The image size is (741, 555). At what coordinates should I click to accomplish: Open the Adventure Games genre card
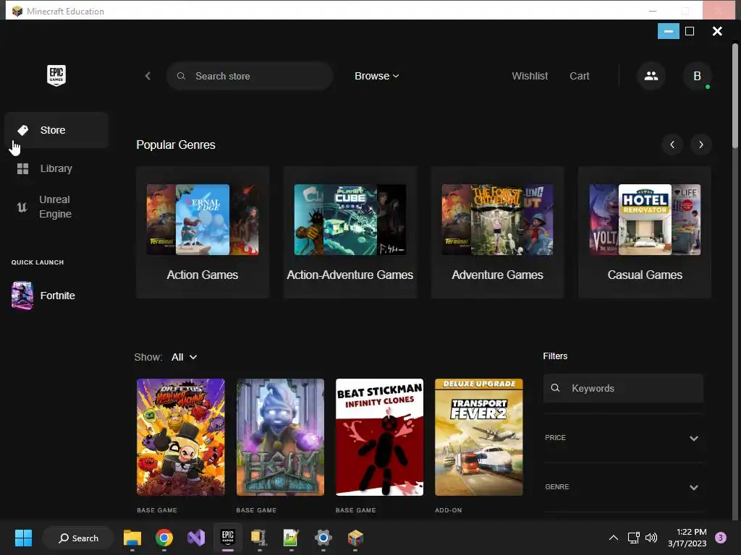click(497, 232)
